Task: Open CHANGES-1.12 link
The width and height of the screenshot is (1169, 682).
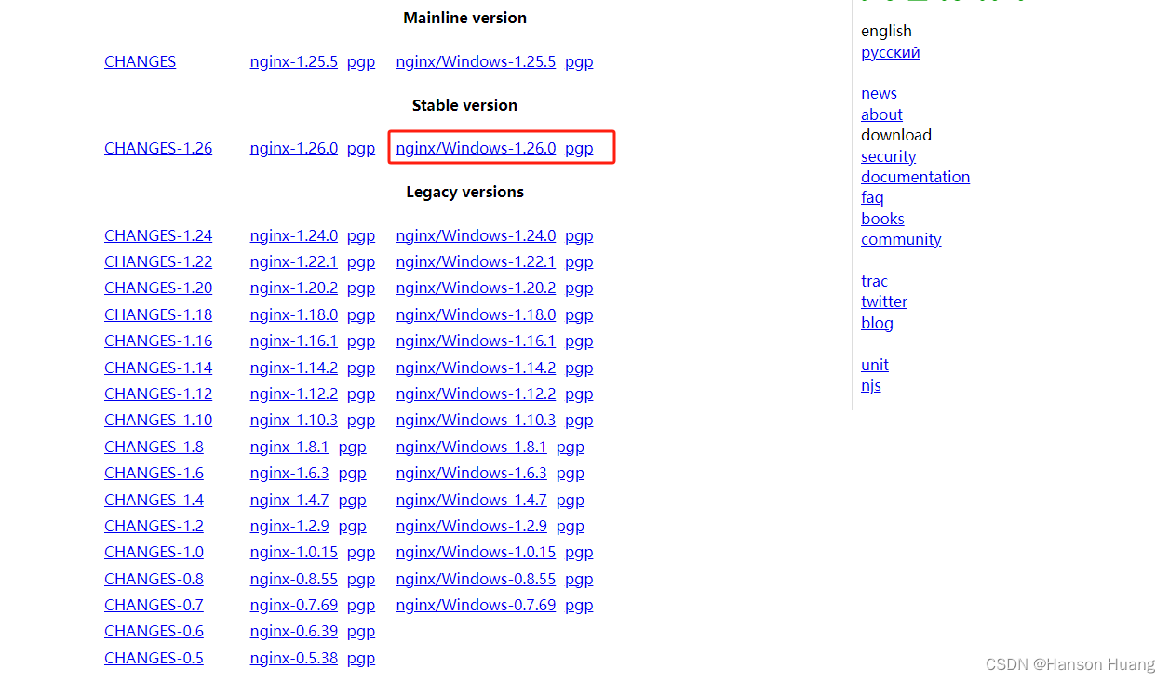Action: coord(158,394)
